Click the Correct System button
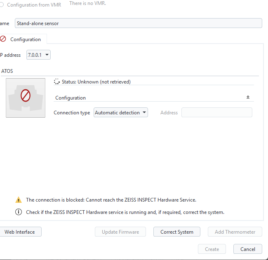268x260 pixels. [177, 232]
